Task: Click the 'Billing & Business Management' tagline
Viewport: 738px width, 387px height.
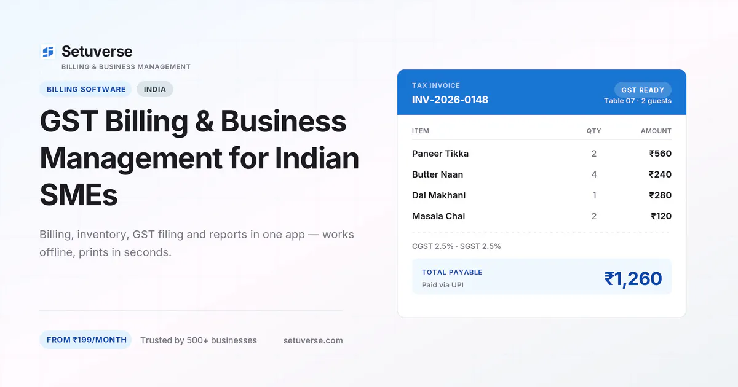Action: [x=126, y=66]
